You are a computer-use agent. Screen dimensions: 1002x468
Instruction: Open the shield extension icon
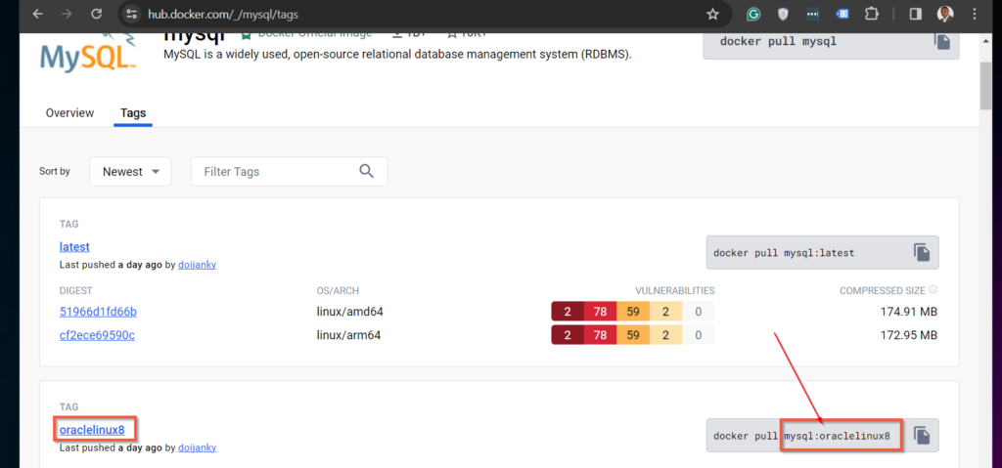click(x=783, y=14)
